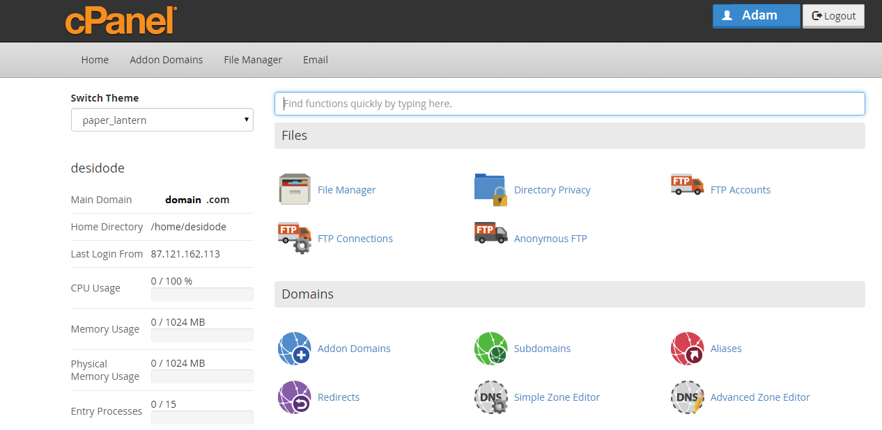Go to Home in the navigation bar
Image resolution: width=882 pixels, height=430 pixels.
tap(95, 60)
